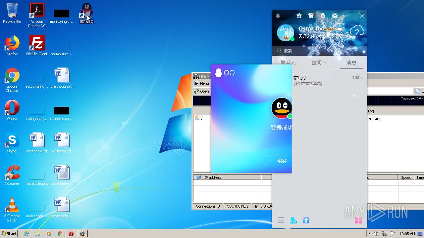Click Open in browser button in HFS

pos(202,91)
